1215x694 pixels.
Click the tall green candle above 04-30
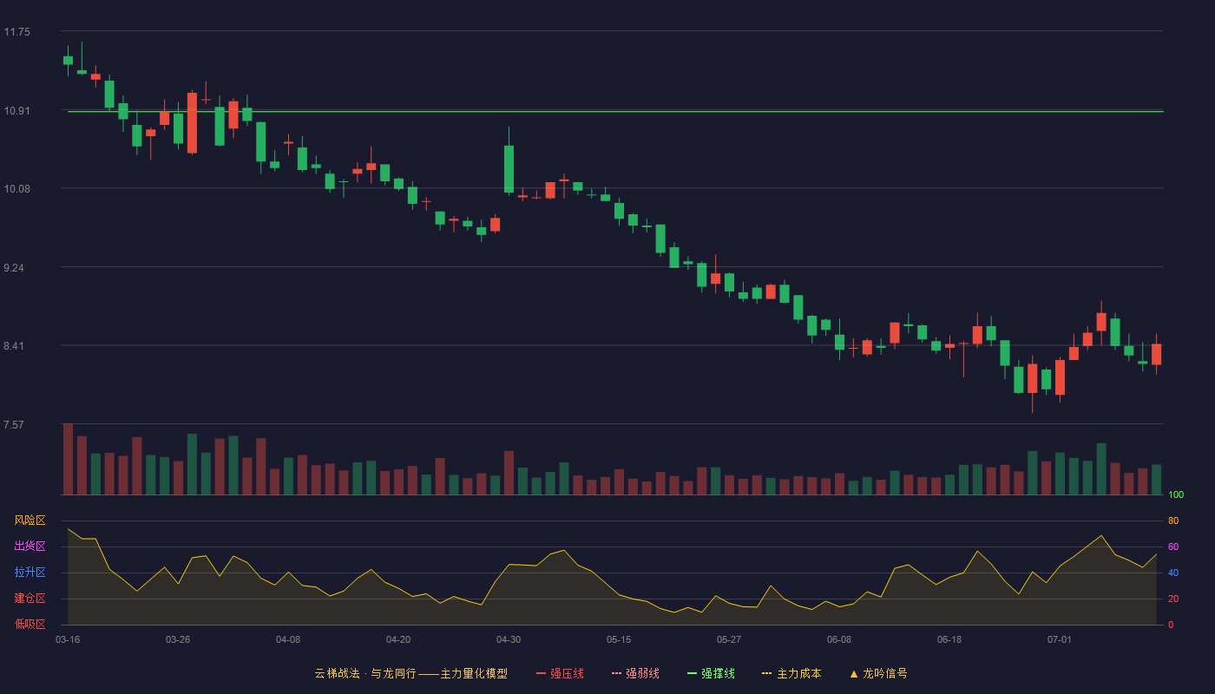tap(509, 168)
